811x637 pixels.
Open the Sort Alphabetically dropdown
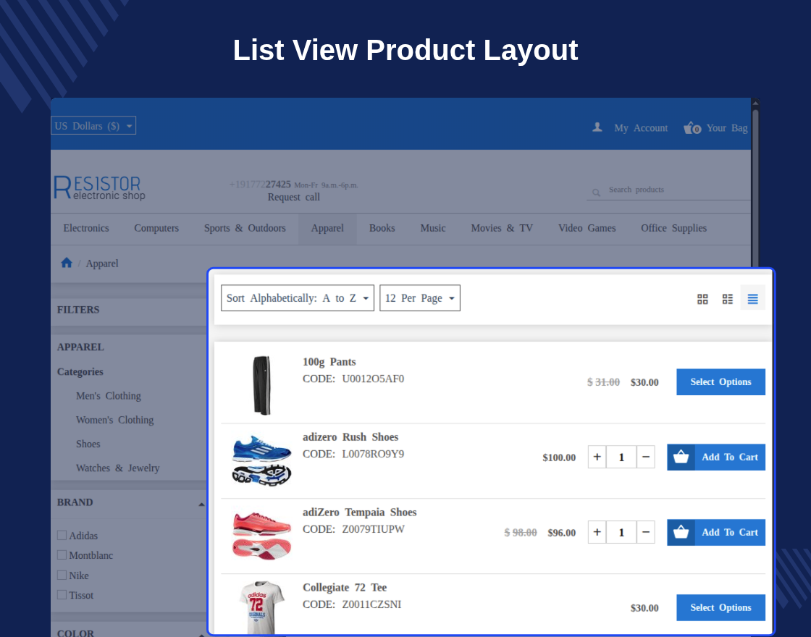[298, 298]
